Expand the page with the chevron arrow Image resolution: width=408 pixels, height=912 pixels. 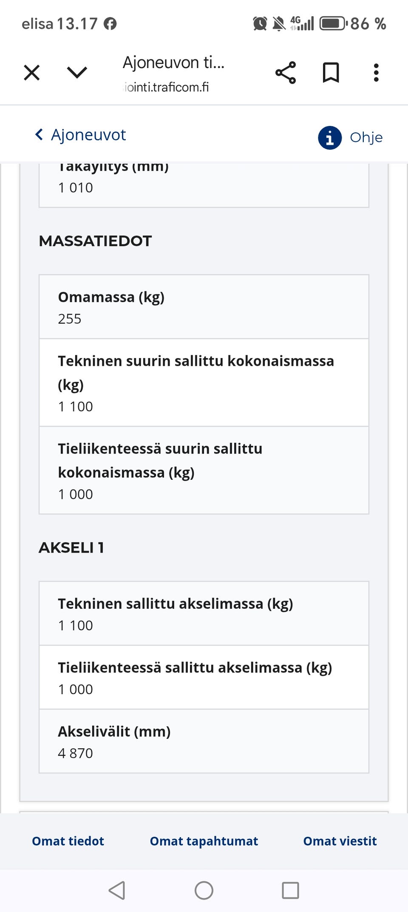[x=76, y=73]
